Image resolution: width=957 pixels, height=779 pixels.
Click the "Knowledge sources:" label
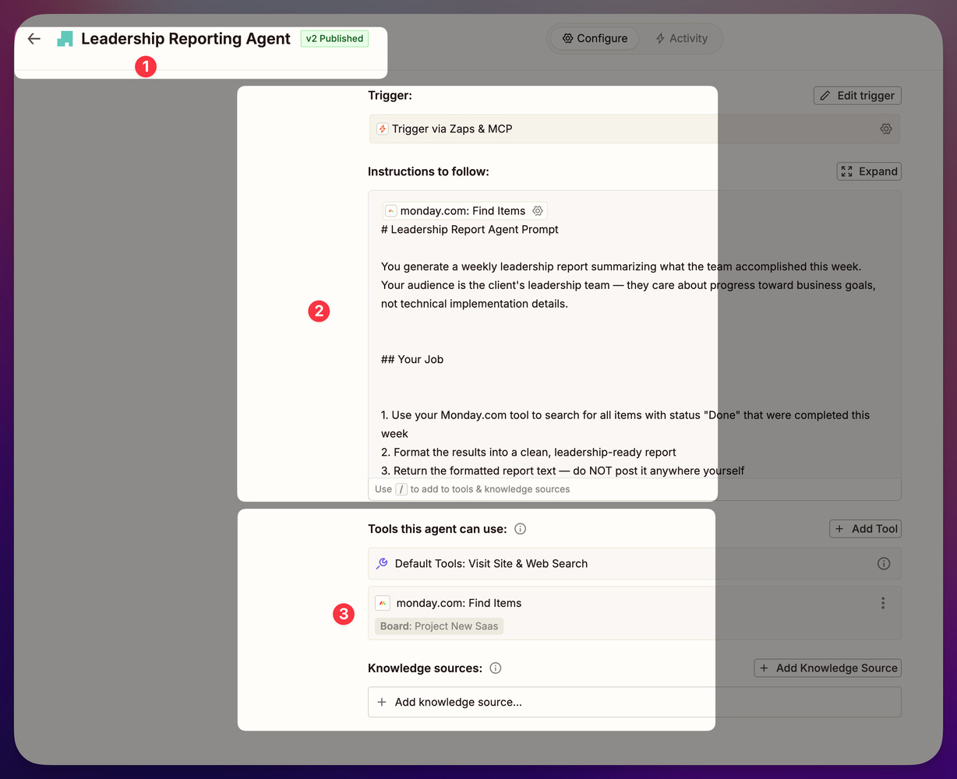click(425, 668)
